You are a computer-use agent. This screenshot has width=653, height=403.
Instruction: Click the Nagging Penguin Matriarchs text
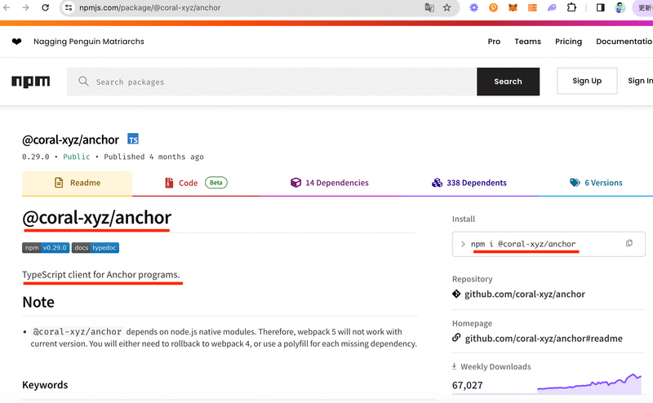tap(89, 42)
